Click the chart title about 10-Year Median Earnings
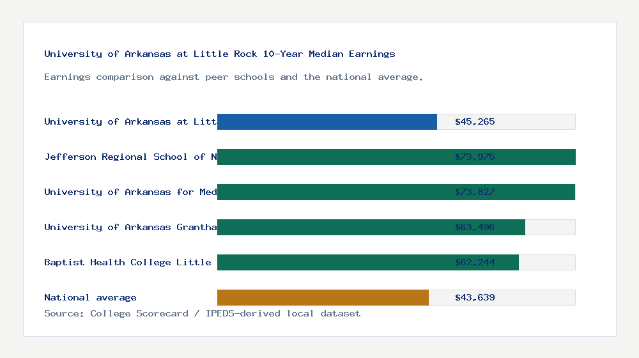639x358 pixels. click(x=220, y=54)
